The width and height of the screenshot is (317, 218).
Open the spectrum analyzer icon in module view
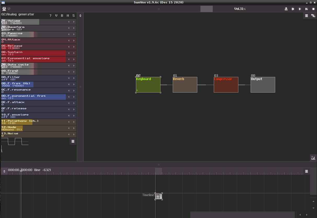[x=313, y=158]
